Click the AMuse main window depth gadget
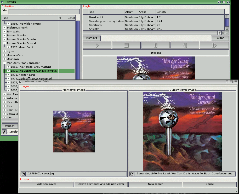The image size is (239, 194). (x=228, y=2)
